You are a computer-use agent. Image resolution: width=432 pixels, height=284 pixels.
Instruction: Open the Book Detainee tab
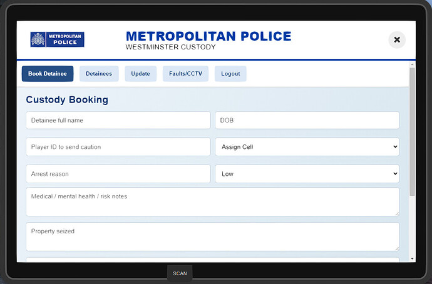[48, 73]
